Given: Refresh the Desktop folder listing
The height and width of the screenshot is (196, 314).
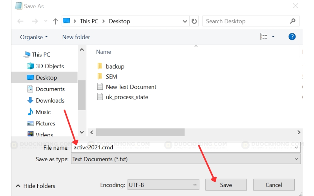Looking at the screenshot, I should coord(194,21).
